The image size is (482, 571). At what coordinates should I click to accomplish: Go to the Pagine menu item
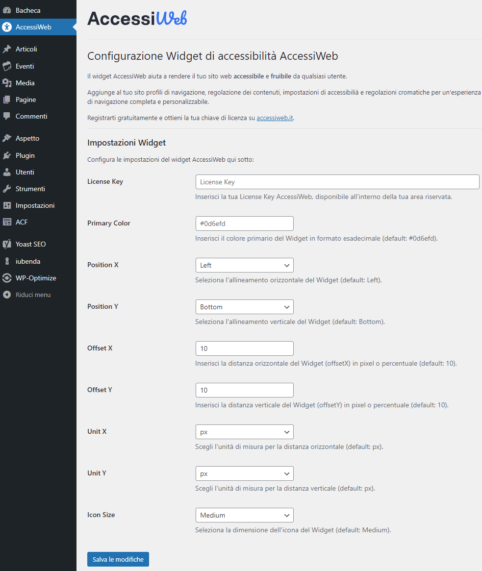pos(25,99)
